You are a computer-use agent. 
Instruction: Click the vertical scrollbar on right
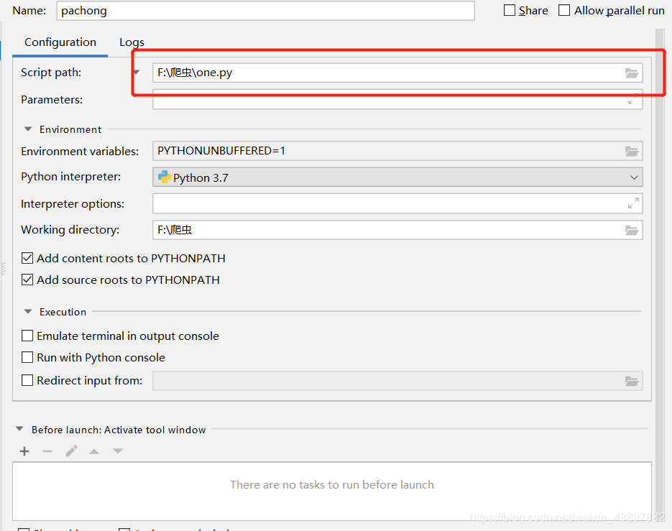tap(660, 274)
